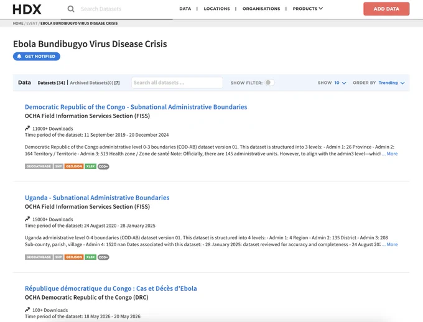This screenshot has height=322, width=423.
Task: Open Uganda Subnational Administrative Boundaries dataset
Action: pyautogui.click(x=97, y=198)
